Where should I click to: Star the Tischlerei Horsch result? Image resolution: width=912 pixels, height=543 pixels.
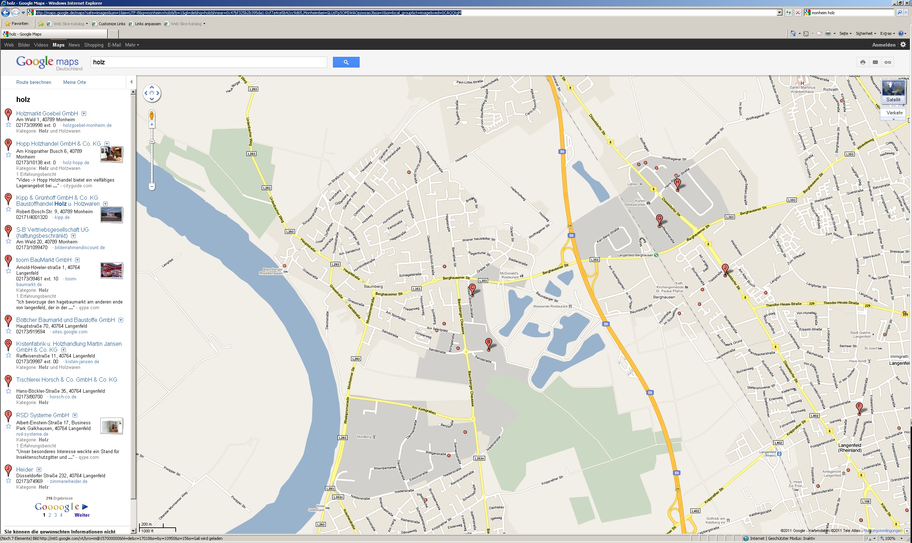coord(9,391)
